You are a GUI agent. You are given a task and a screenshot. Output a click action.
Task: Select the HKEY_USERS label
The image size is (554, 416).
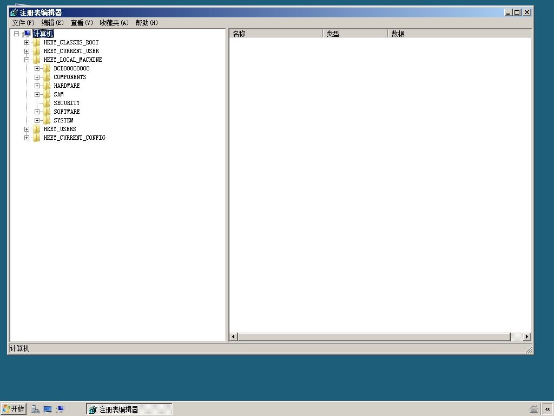click(60, 129)
